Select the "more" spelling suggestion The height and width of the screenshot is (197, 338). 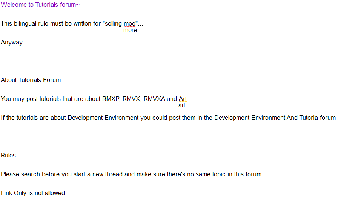tap(130, 30)
